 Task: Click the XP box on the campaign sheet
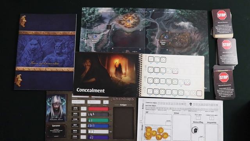coord(158,119)
